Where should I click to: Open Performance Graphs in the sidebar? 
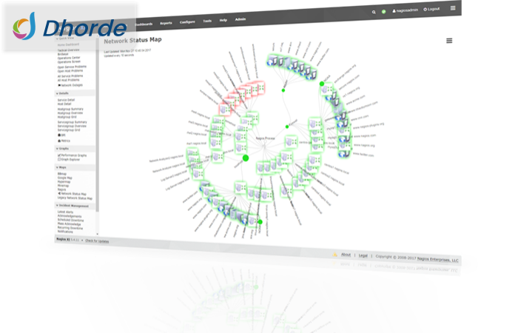74,155
